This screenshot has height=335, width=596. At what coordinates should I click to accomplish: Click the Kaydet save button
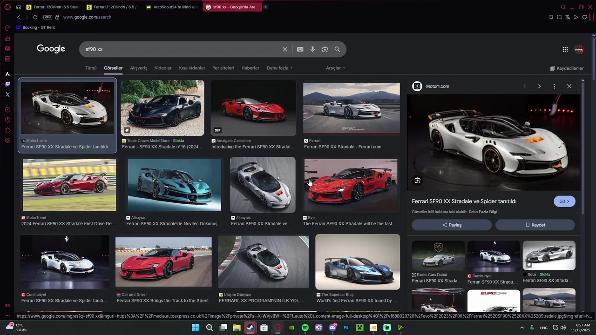pos(535,225)
